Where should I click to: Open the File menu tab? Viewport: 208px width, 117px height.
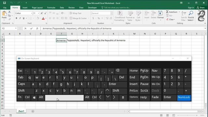tap(5, 7)
